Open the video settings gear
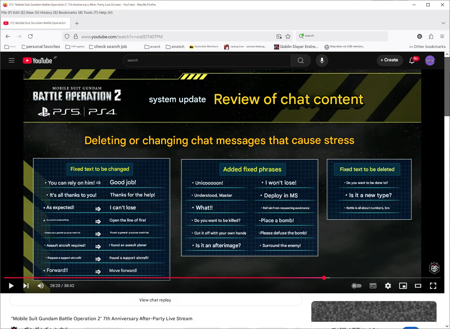 click(388, 286)
